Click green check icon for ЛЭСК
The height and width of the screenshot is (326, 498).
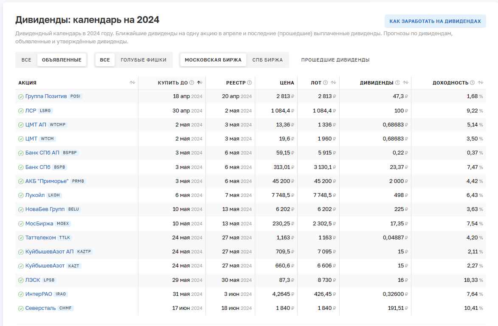click(21, 280)
